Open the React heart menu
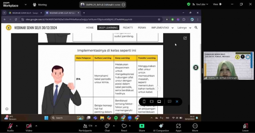Image resolution: width=255 pixels, height=133 pixels. (x=124, y=128)
